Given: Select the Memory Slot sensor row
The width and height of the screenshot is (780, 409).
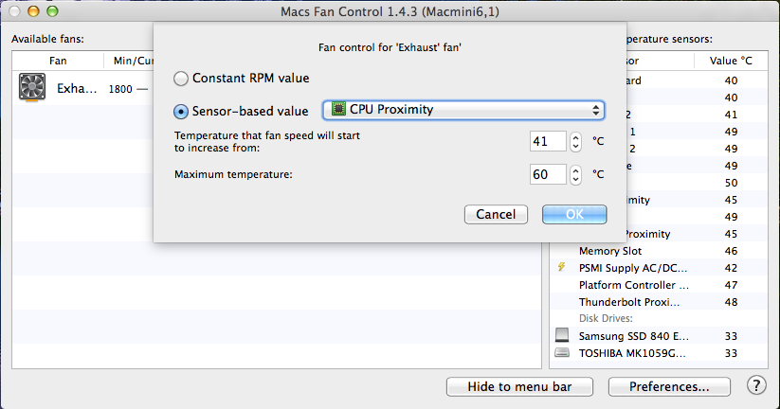Looking at the screenshot, I should tap(659, 251).
